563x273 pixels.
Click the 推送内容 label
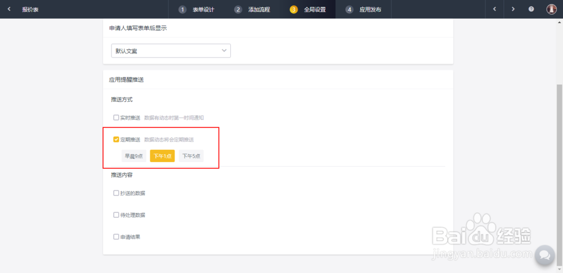click(x=122, y=175)
